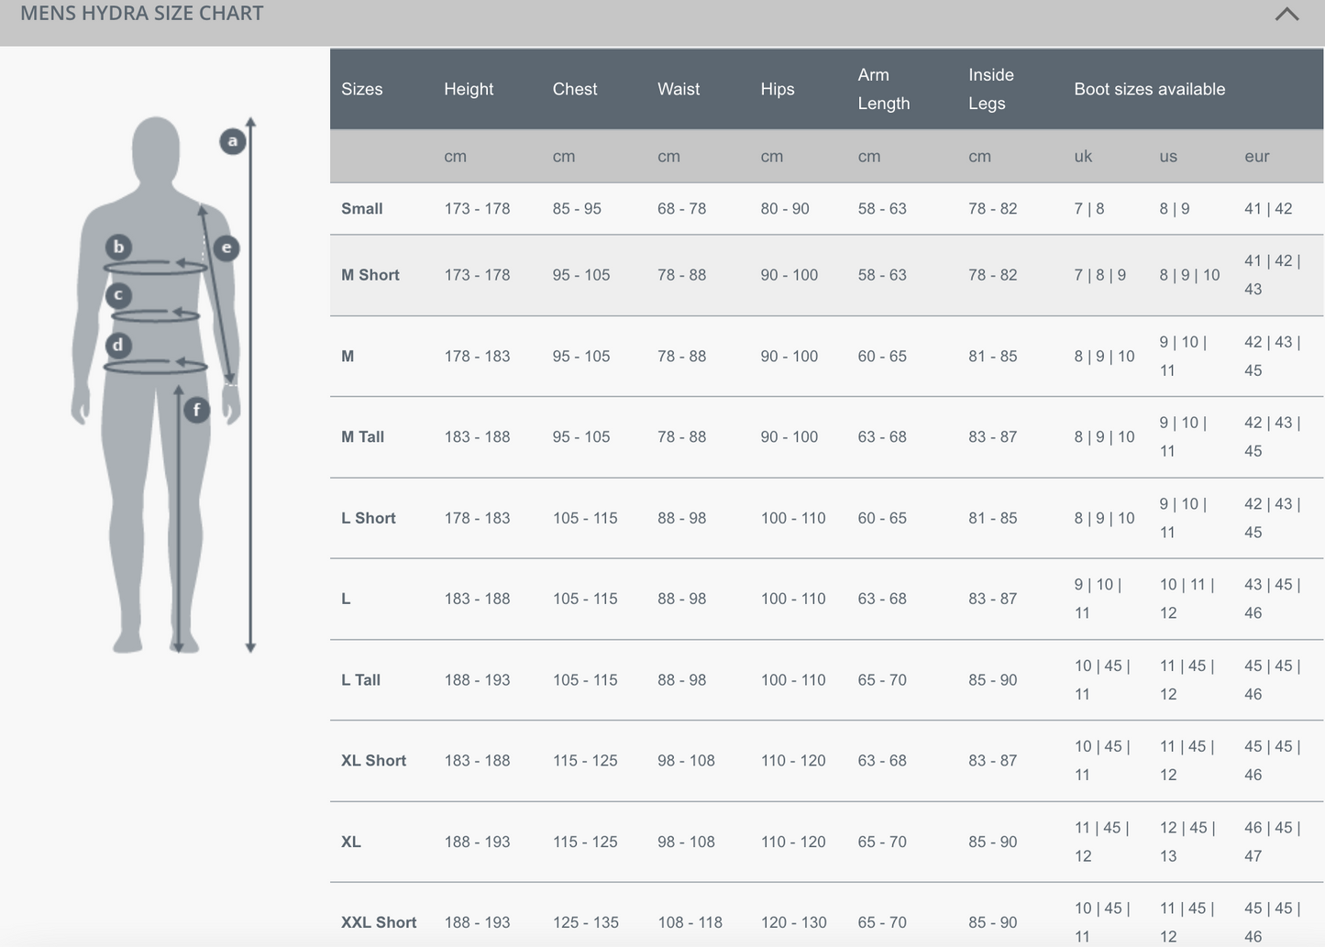Click the height marker 'a' icon
This screenshot has height=947, width=1325.
pos(233,141)
